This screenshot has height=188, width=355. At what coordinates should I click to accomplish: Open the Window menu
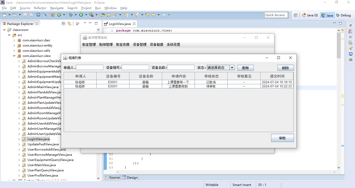click(x=110, y=8)
